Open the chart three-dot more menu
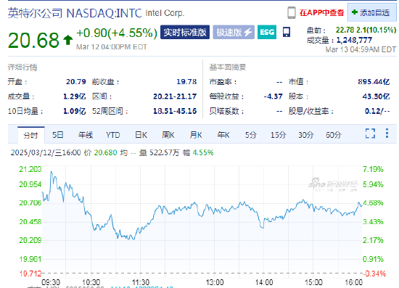 click(x=387, y=133)
